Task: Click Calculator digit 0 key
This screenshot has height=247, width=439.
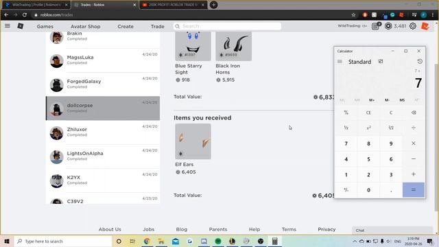Action: 368,190
